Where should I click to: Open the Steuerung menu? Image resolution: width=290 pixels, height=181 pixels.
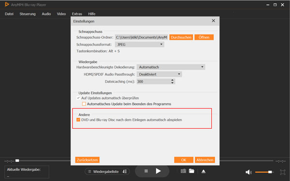coord(28,14)
